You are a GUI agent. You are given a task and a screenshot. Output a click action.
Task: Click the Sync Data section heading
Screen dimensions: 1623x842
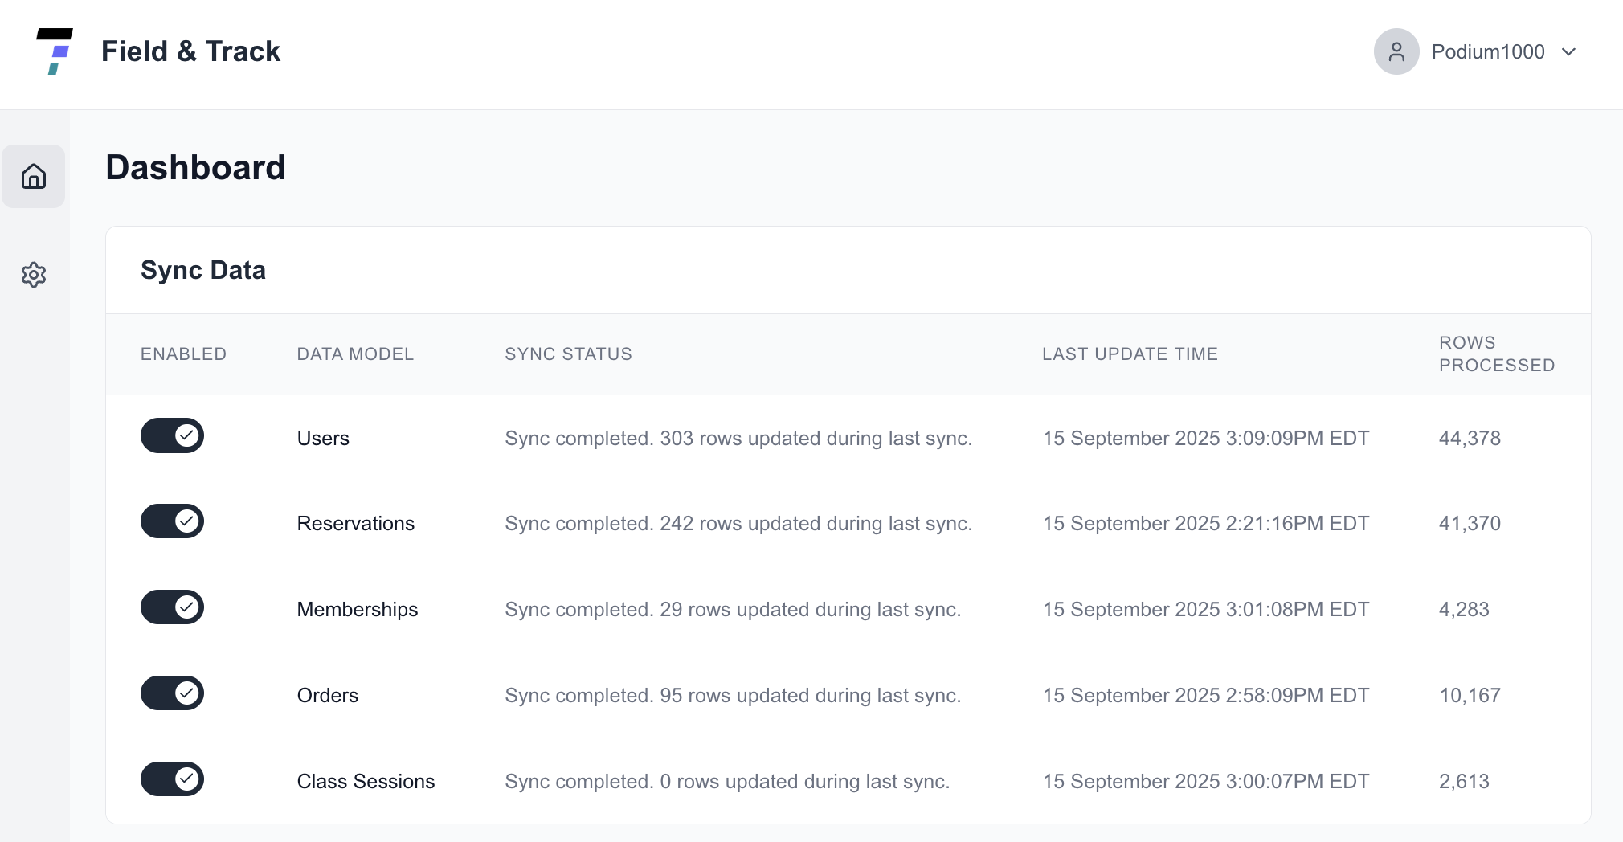pyautogui.click(x=202, y=270)
